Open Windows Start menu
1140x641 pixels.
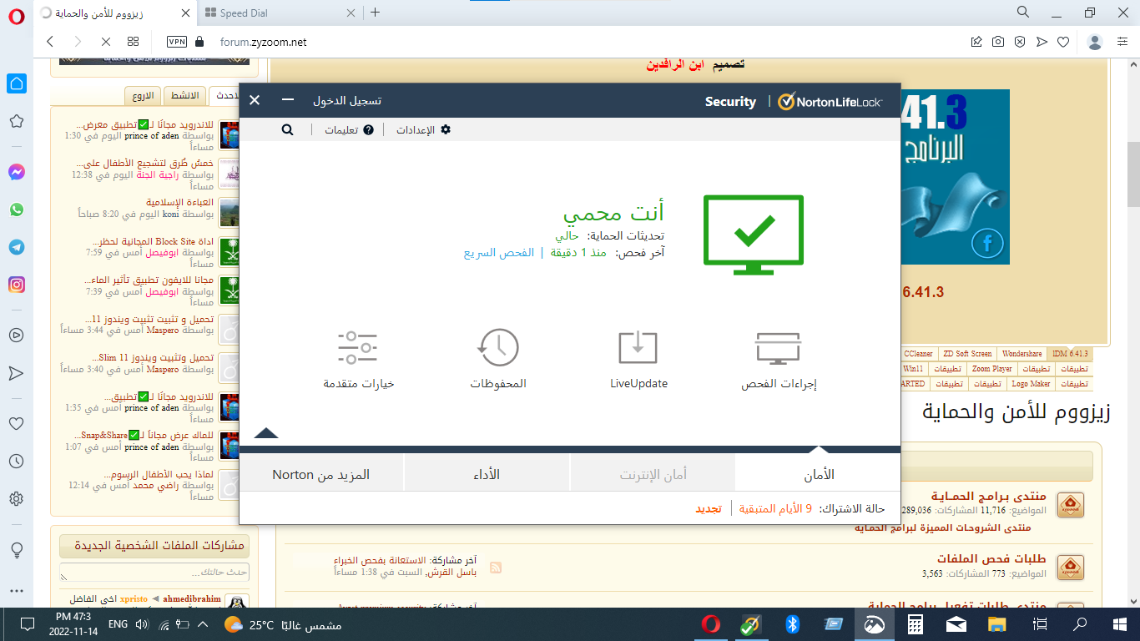[1120, 624]
